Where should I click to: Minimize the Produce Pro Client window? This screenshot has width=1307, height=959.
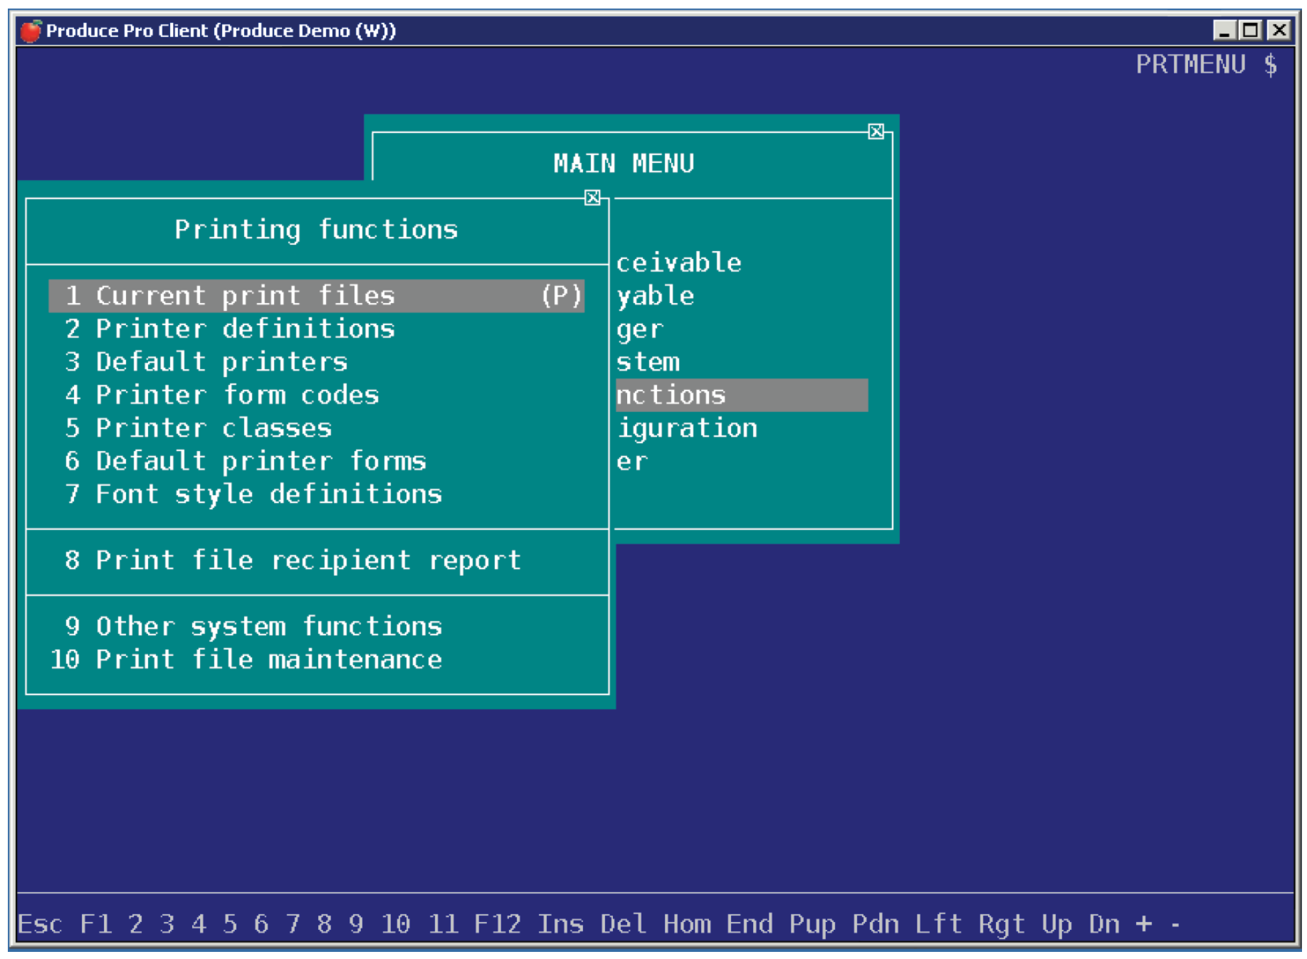(x=1224, y=31)
